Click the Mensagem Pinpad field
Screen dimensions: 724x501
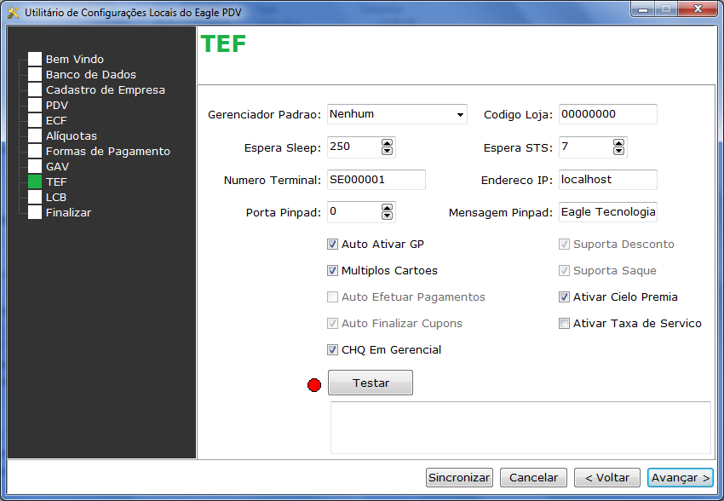[607, 212]
